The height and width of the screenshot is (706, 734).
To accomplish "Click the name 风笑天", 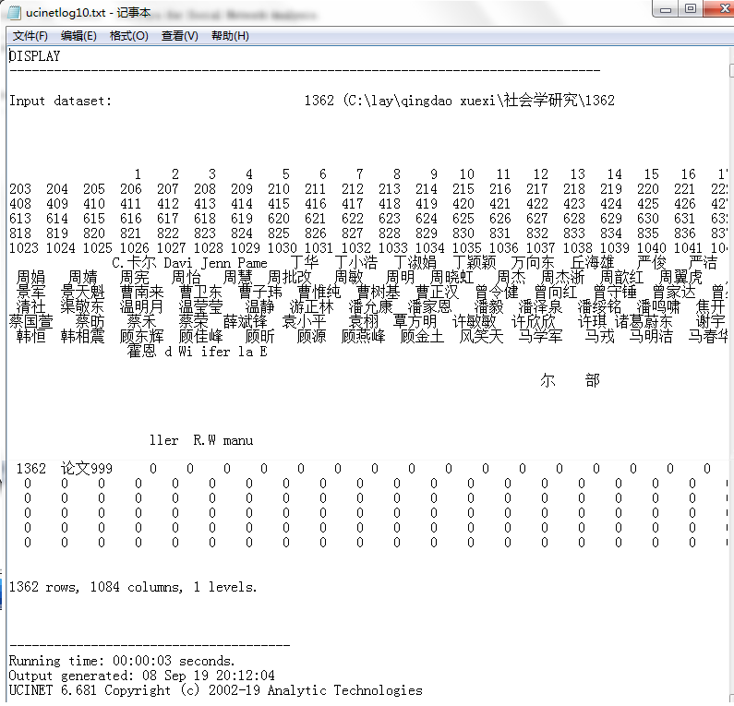I will [x=481, y=336].
